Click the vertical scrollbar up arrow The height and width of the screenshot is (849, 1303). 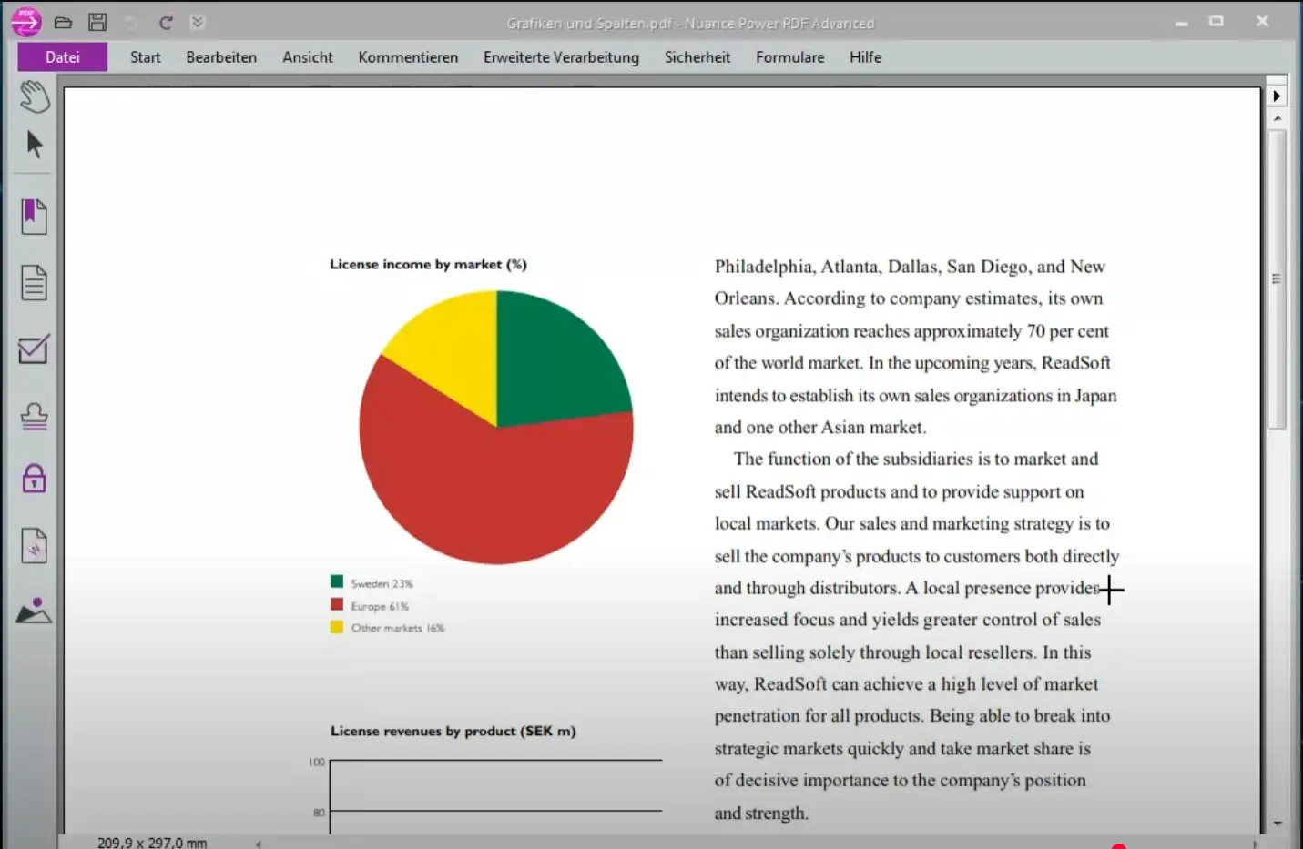[x=1278, y=119]
